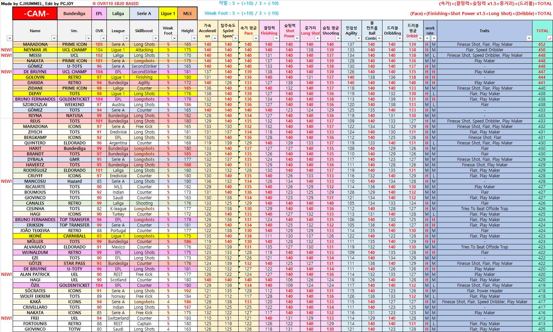
Task: Select the Captain skillboost cell
Action: pyautogui.click(x=144, y=324)
